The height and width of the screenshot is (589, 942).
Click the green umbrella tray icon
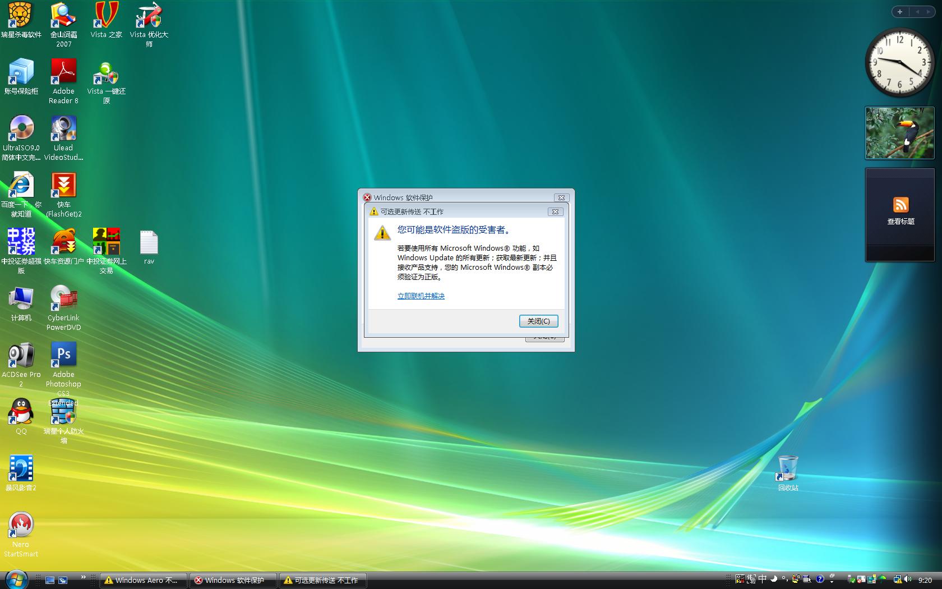(882, 579)
